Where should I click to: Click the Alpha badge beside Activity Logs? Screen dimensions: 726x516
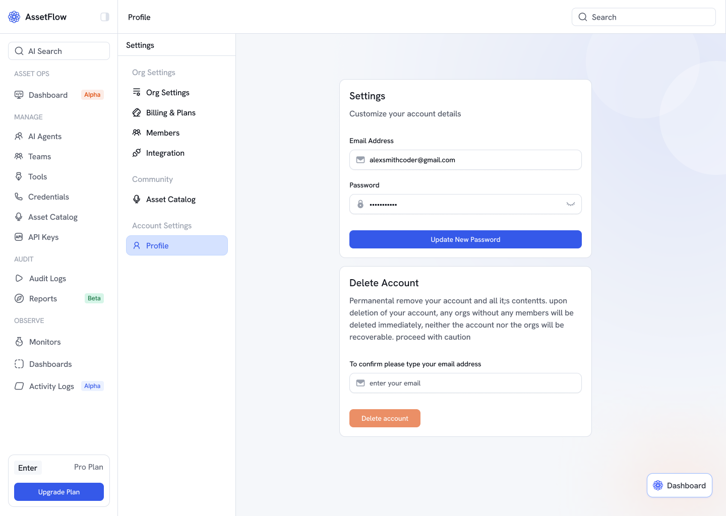click(92, 386)
